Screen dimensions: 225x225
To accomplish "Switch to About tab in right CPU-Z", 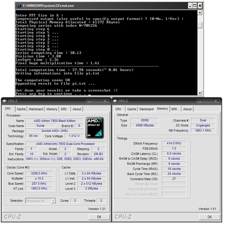I will point(187,109).
